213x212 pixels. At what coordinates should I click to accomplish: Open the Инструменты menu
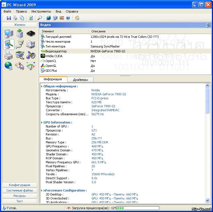tap(41, 11)
